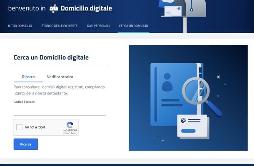The height and width of the screenshot is (166, 254).
Task: Switch to Verifica storico sub-tab
Action: point(60,77)
